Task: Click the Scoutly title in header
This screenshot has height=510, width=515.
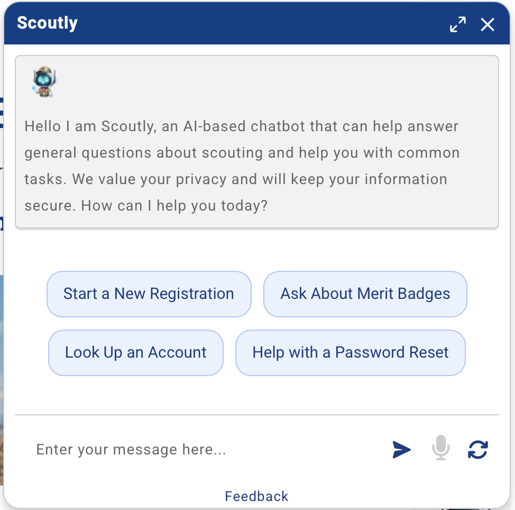Action: point(48,23)
